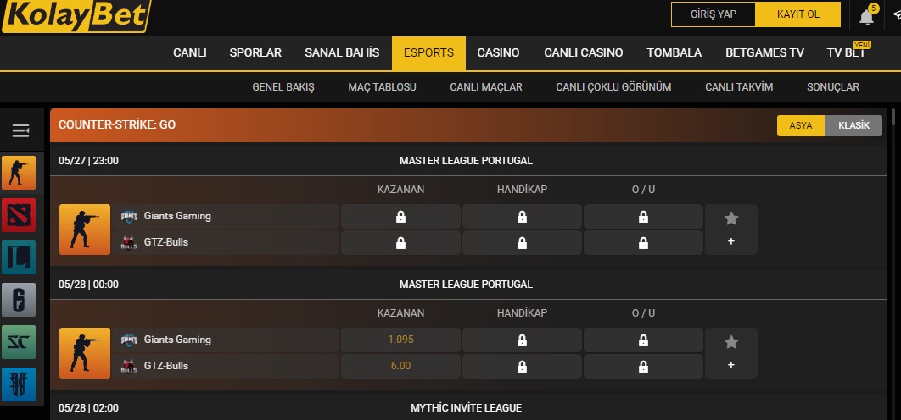This screenshot has height=420, width=901.
Task: Expand more markets plus for 05/28 00:00 match
Action: click(731, 365)
